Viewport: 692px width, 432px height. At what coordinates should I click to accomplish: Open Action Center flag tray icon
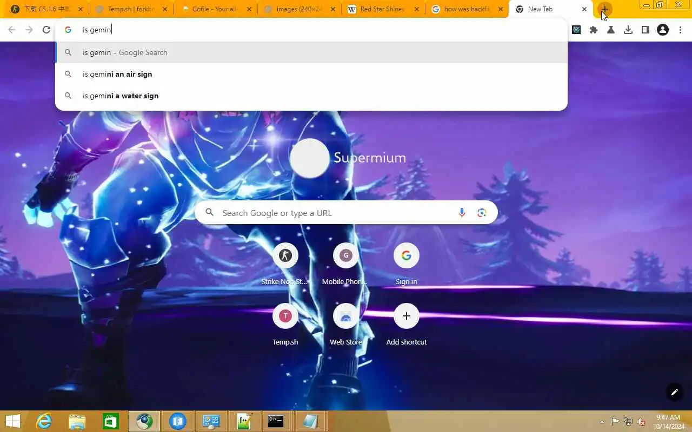click(615, 421)
